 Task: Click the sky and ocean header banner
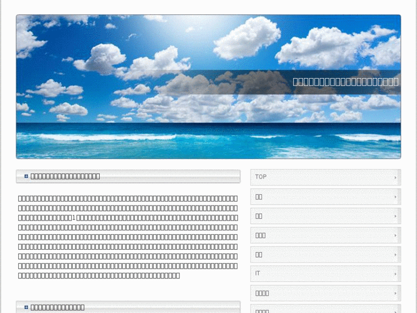point(209,87)
